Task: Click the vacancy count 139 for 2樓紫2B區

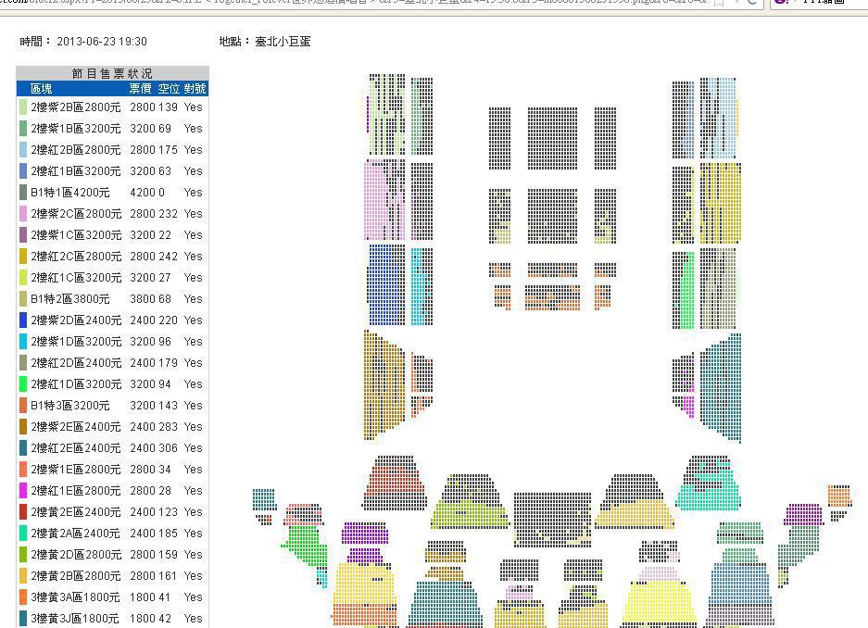Action: 168,107
